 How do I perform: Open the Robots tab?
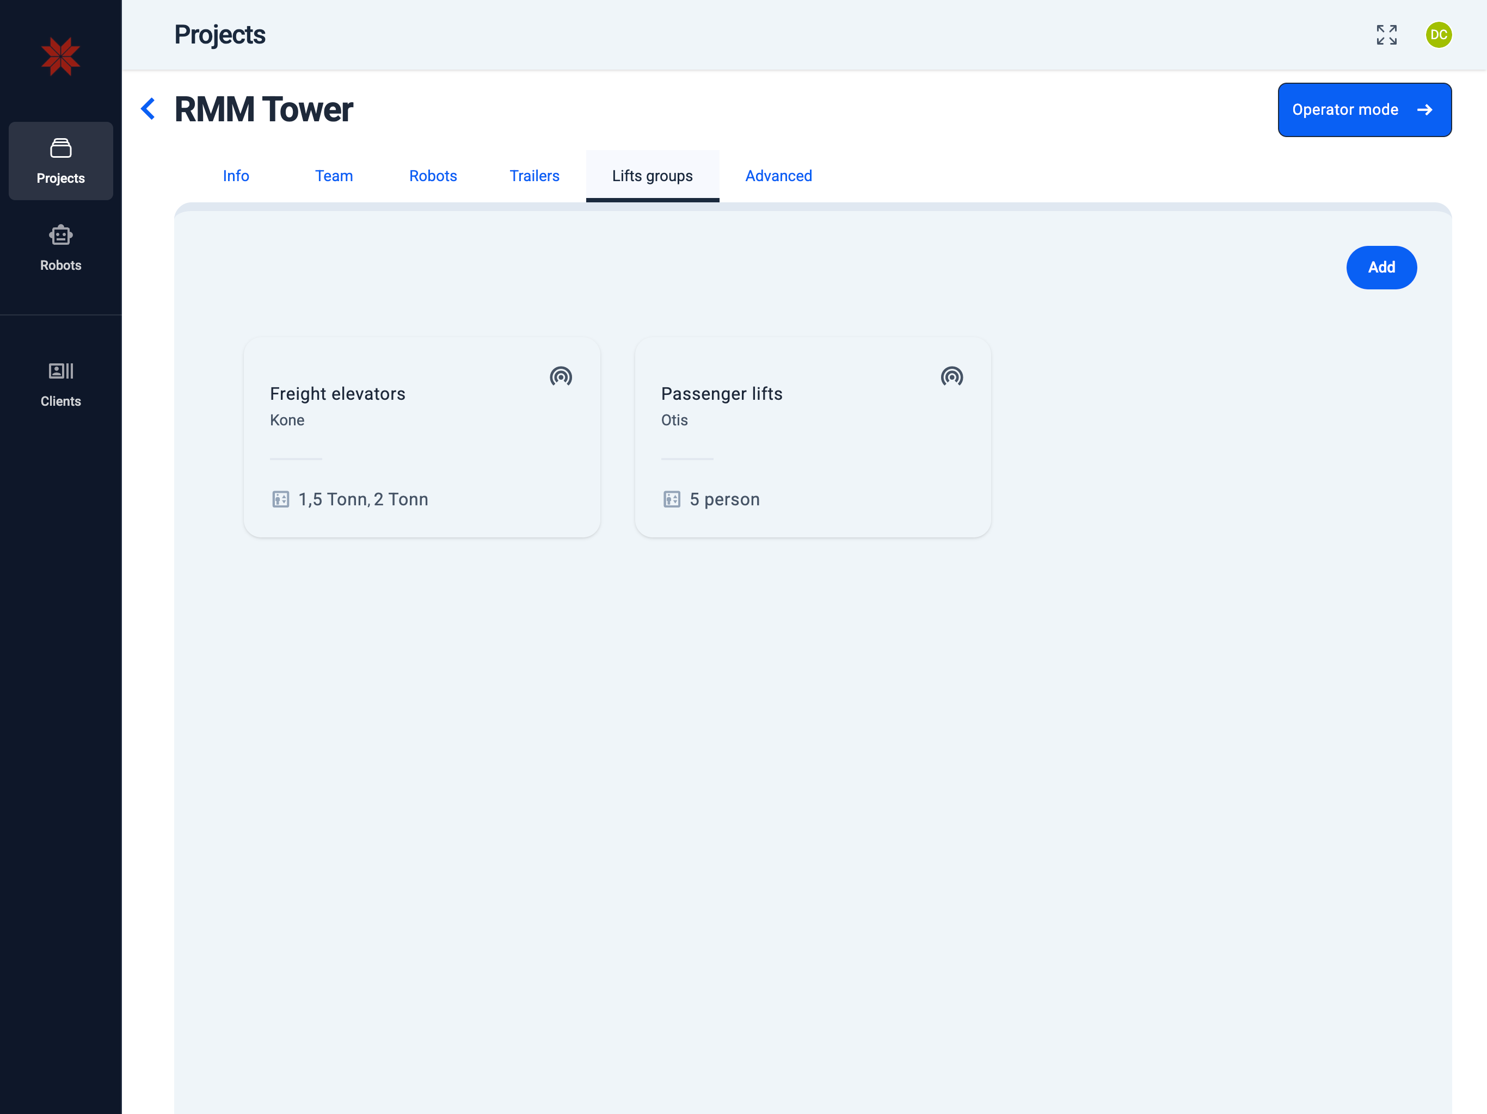point(433,176)
